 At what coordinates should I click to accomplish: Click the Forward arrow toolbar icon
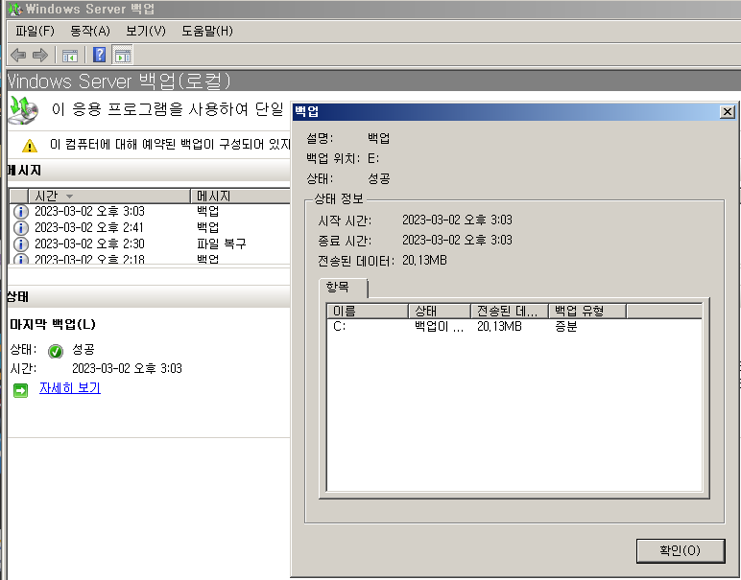pos(40,56)
